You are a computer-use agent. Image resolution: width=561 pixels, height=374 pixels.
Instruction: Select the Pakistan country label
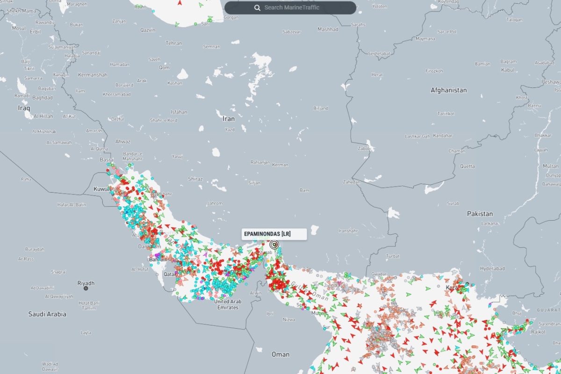point(480,214)
